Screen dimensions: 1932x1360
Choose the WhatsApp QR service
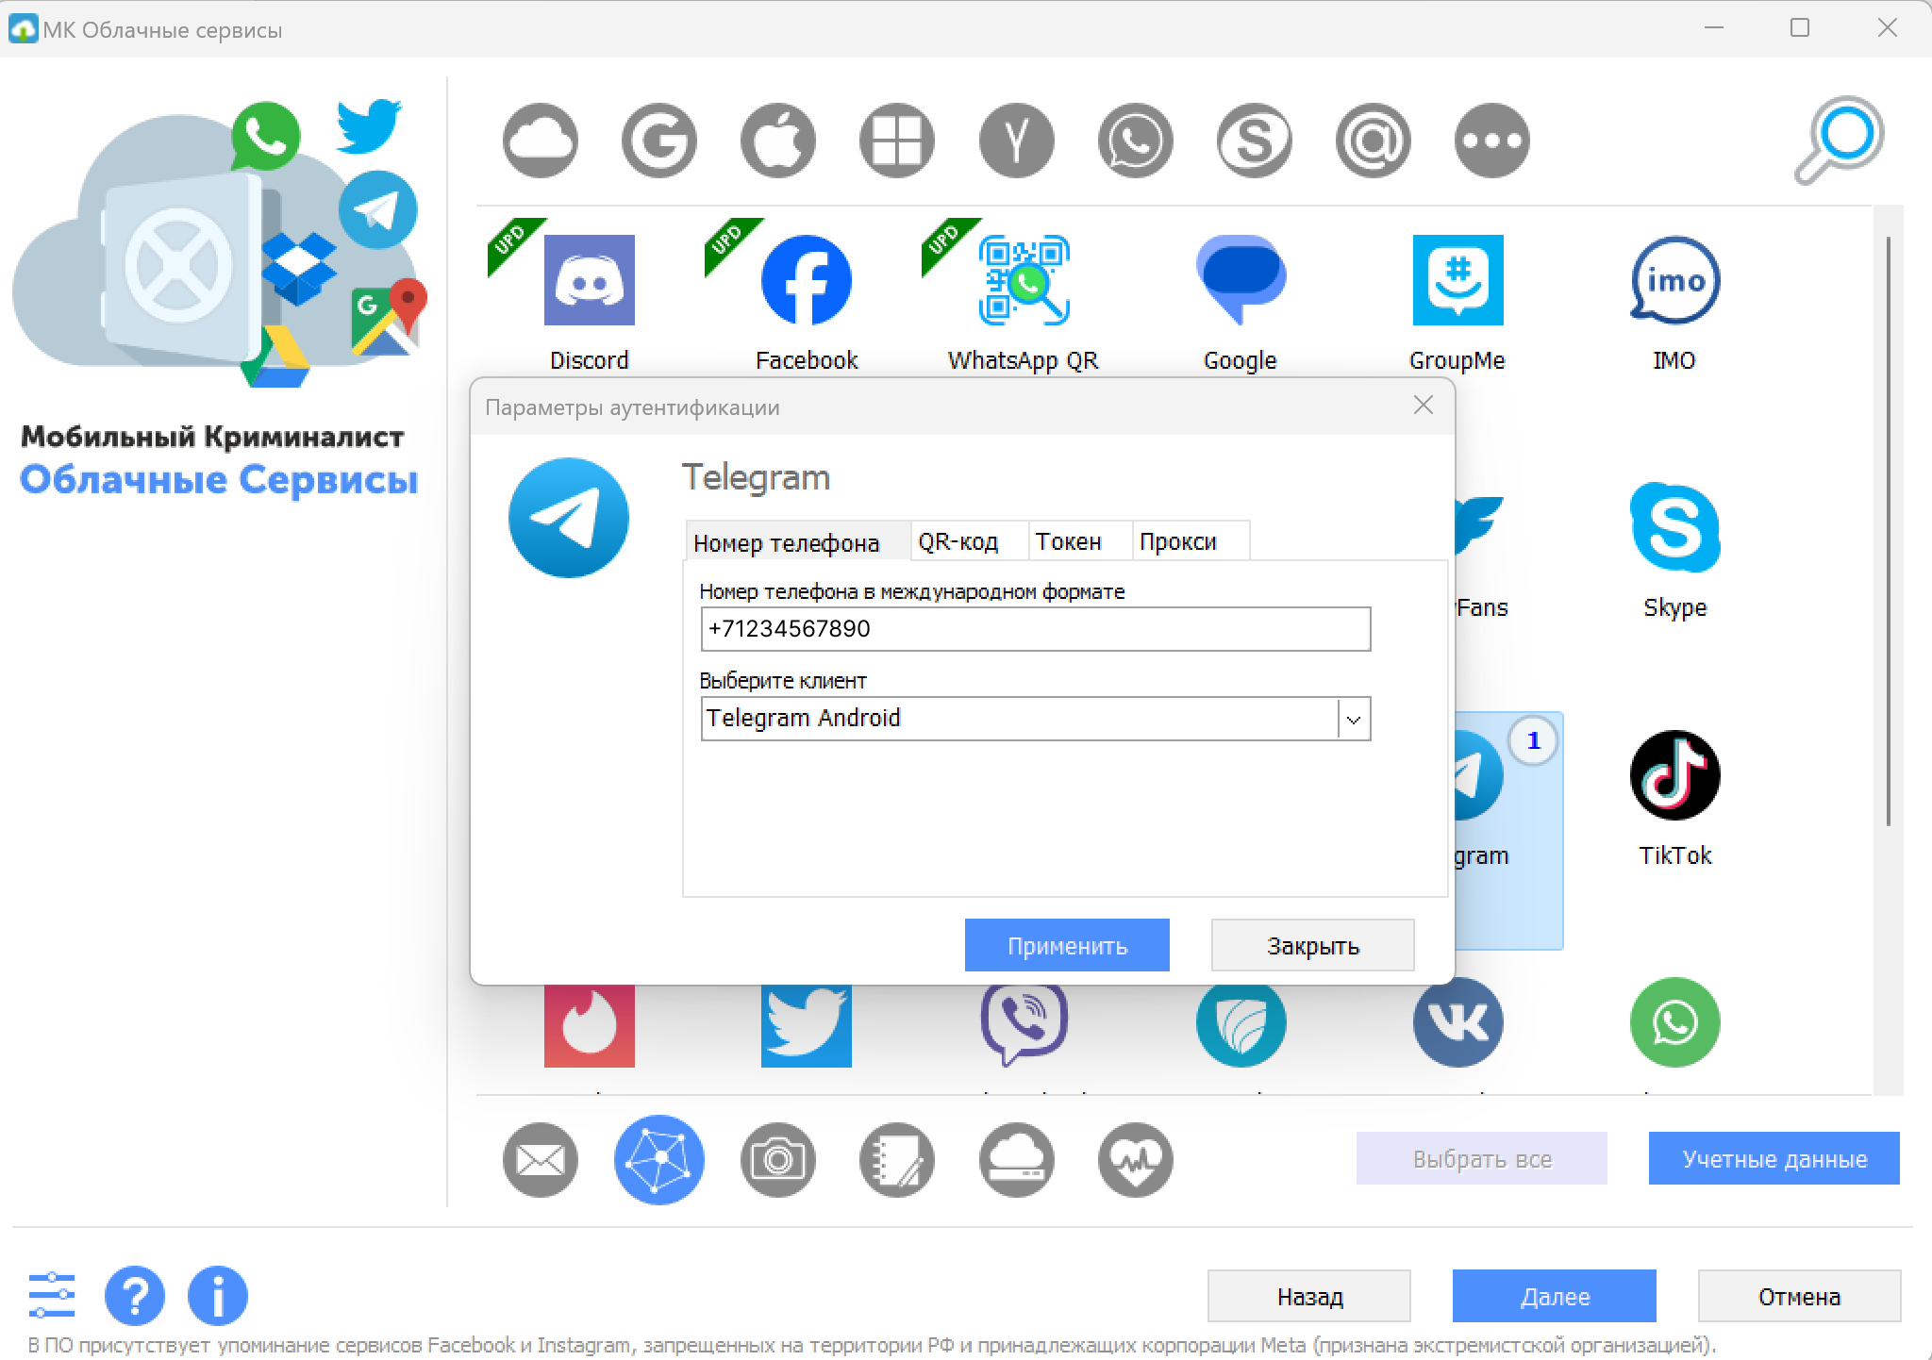click(1024, 302)
